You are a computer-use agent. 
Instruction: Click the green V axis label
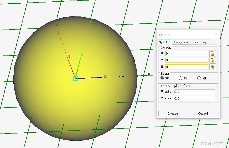82,55
